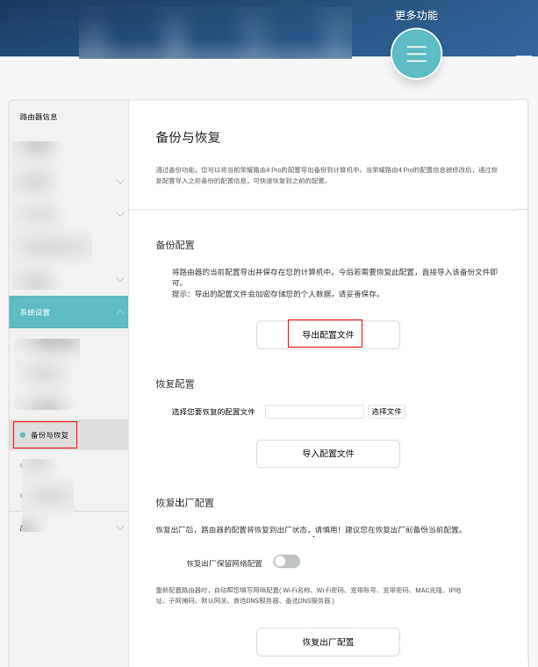Open the 更多功能 hamburger menu icon
The height and width of the screenshot is (667, 538).
[416, 54]
